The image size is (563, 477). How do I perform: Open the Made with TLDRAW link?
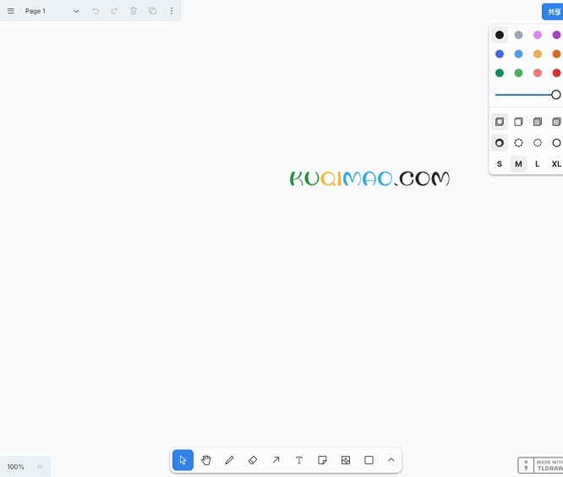[x=541, y=465]
